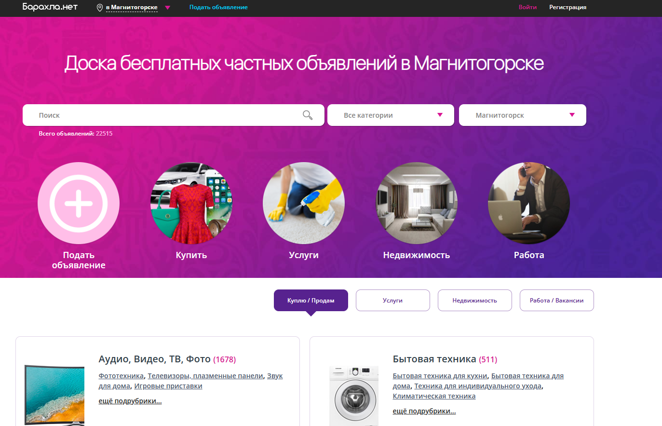
Task: Switch to the Работа / Вакансии tab
Action: (556, 301)
